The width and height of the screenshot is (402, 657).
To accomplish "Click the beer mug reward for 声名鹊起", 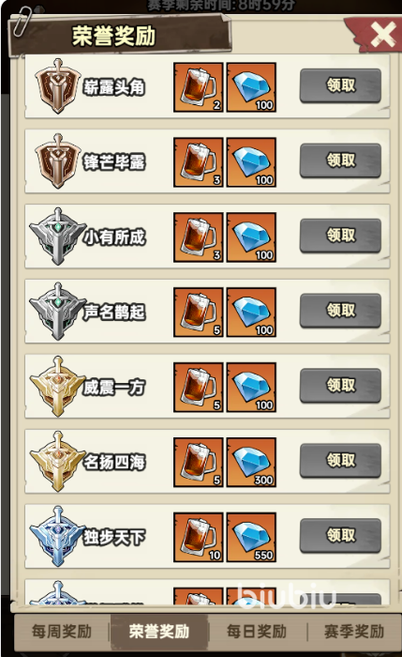I will click(199, 313).
